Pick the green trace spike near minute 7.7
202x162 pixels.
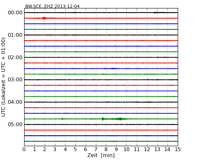pos(103,119)
